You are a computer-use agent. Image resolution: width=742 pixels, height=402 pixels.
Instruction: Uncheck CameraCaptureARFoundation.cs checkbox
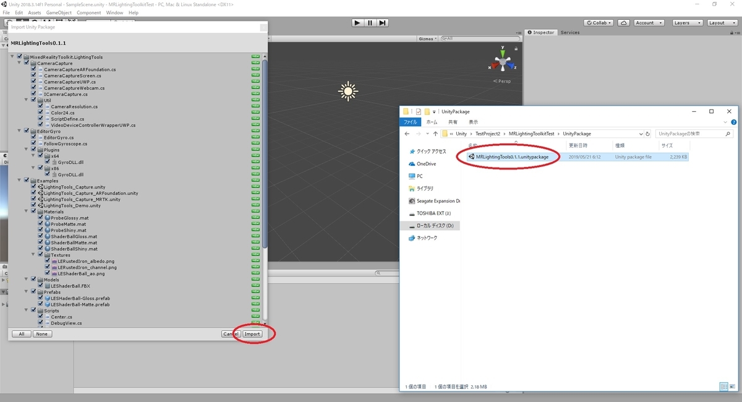[x=33, y=69]
